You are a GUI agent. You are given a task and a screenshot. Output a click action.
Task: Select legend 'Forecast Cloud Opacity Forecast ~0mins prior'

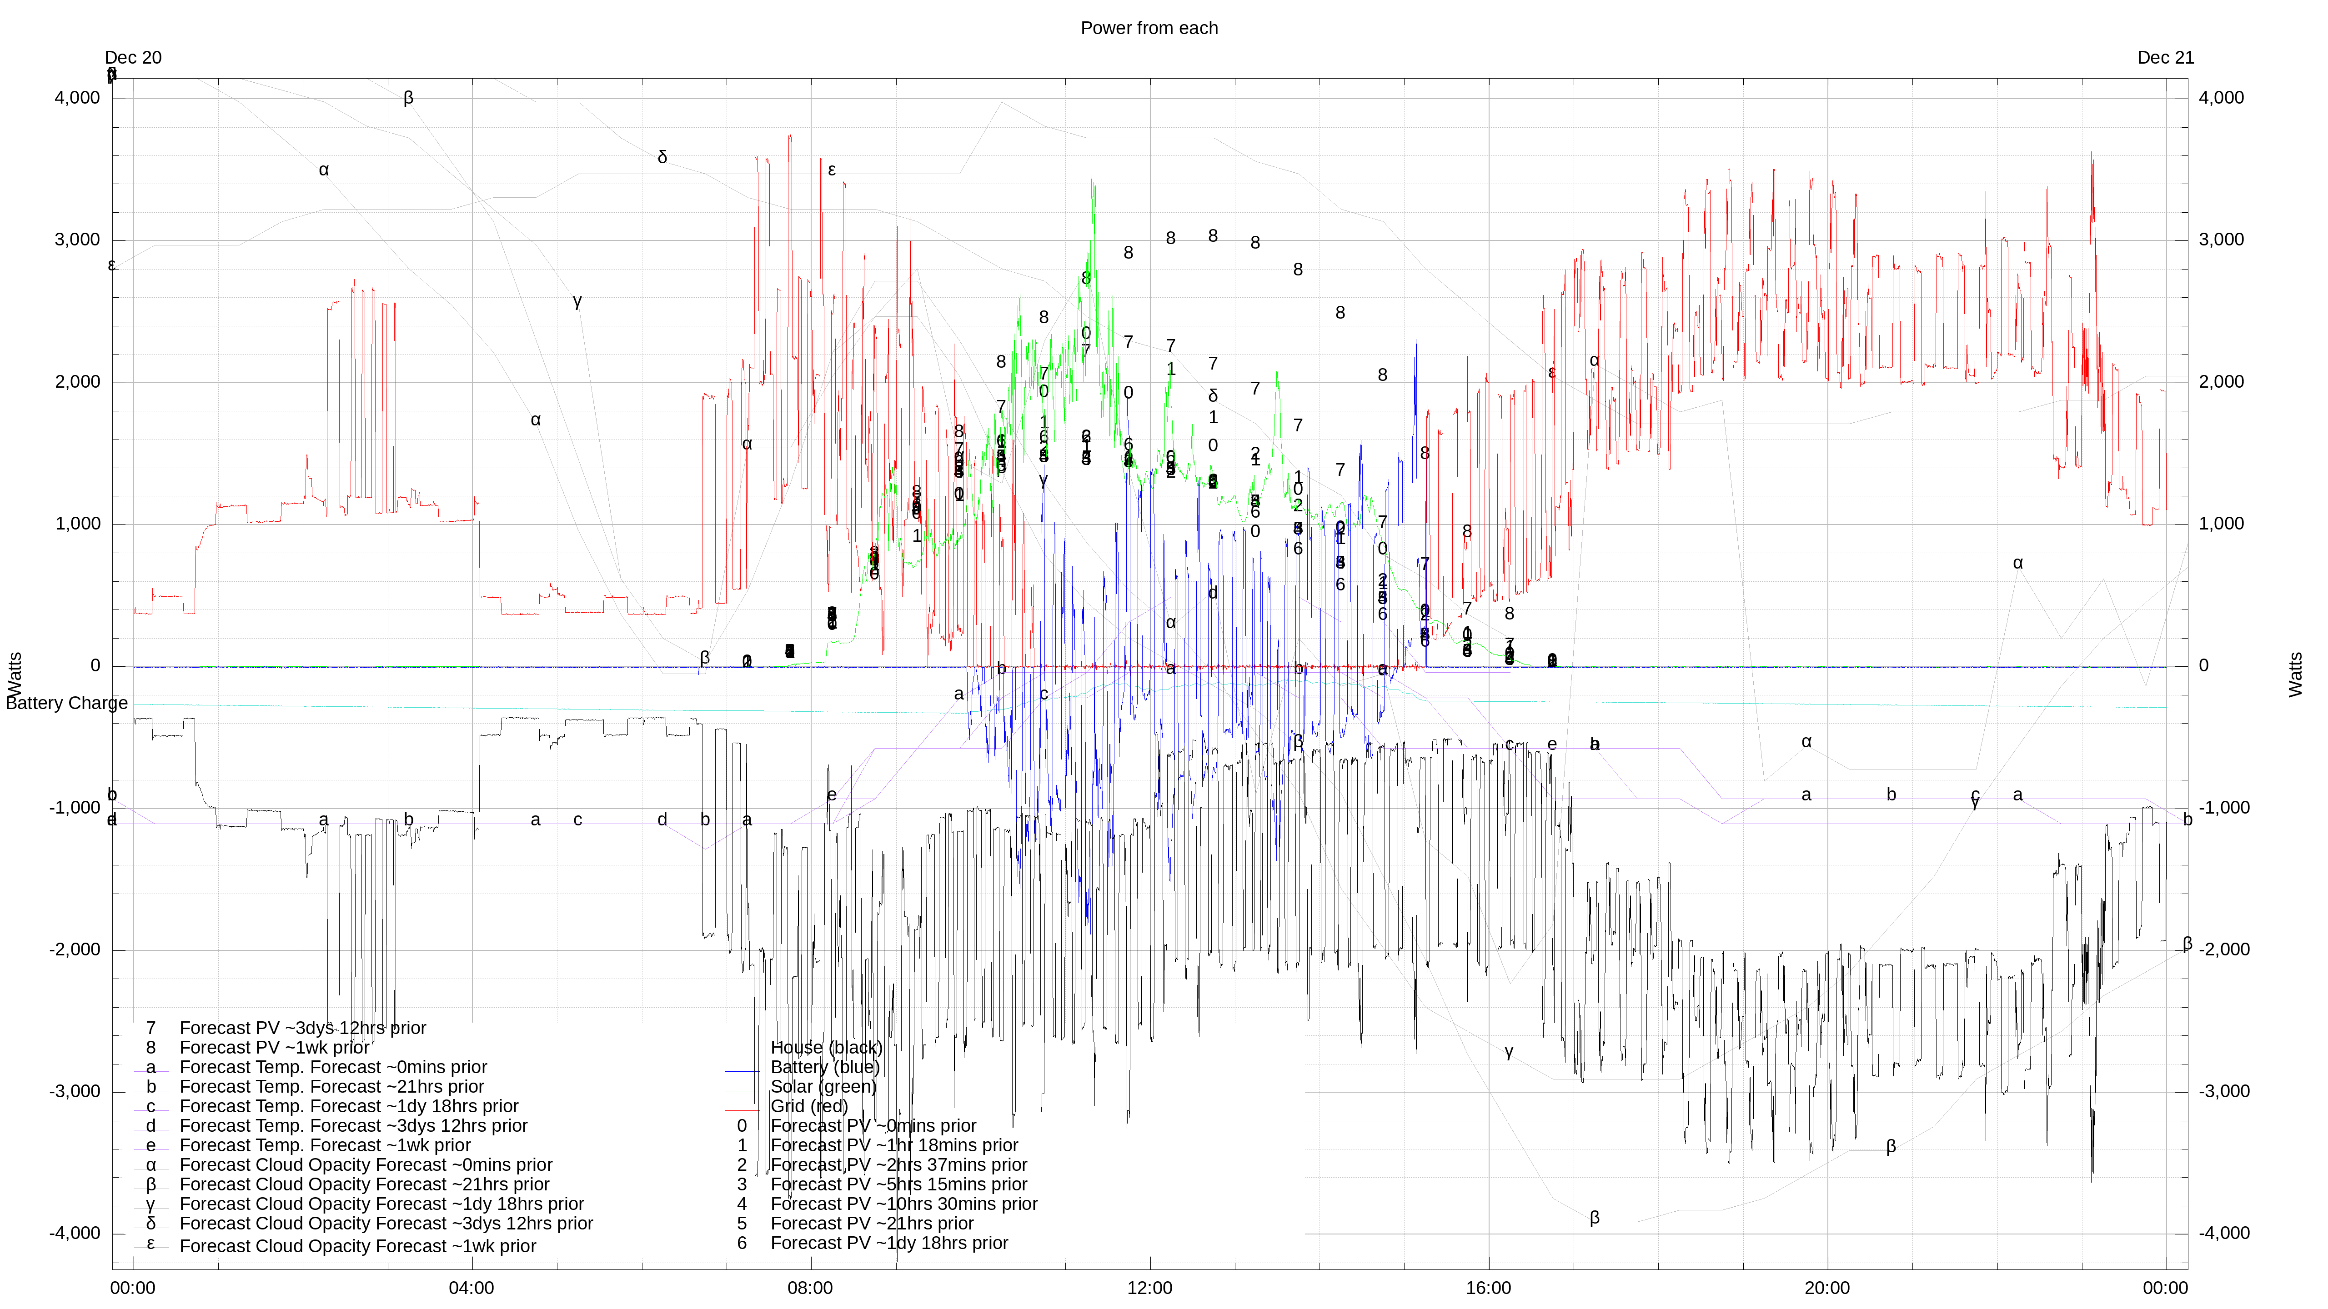(x=366, y=1165)
